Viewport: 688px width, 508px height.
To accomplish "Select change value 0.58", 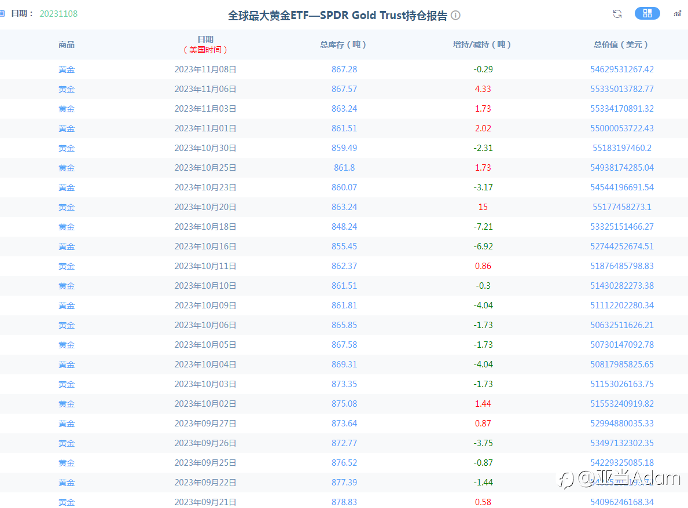I will [483, 502].
